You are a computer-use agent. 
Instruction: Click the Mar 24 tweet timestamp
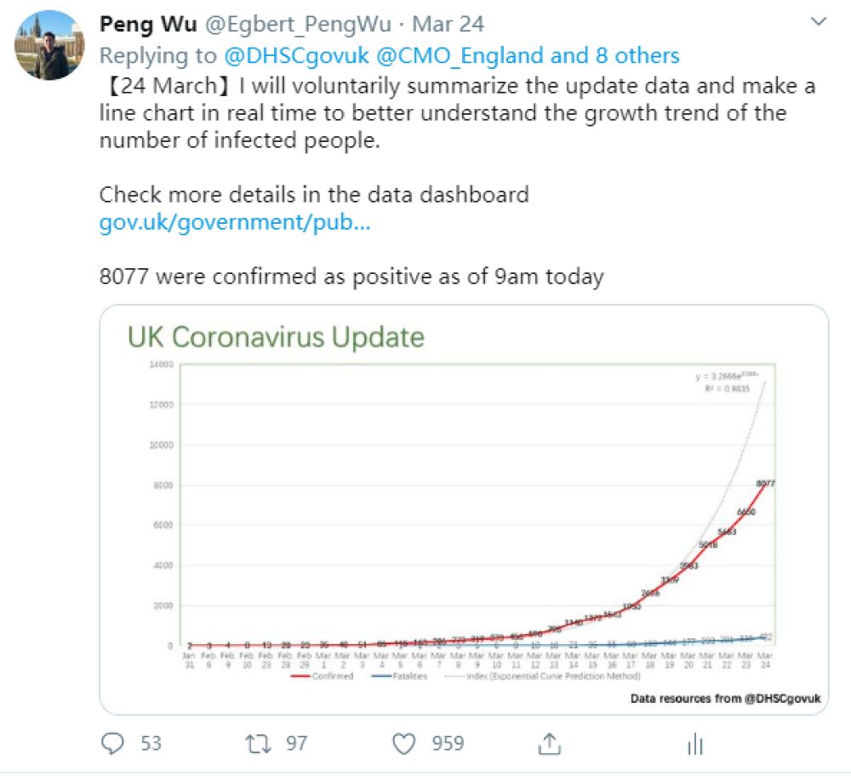click(448, 24)
